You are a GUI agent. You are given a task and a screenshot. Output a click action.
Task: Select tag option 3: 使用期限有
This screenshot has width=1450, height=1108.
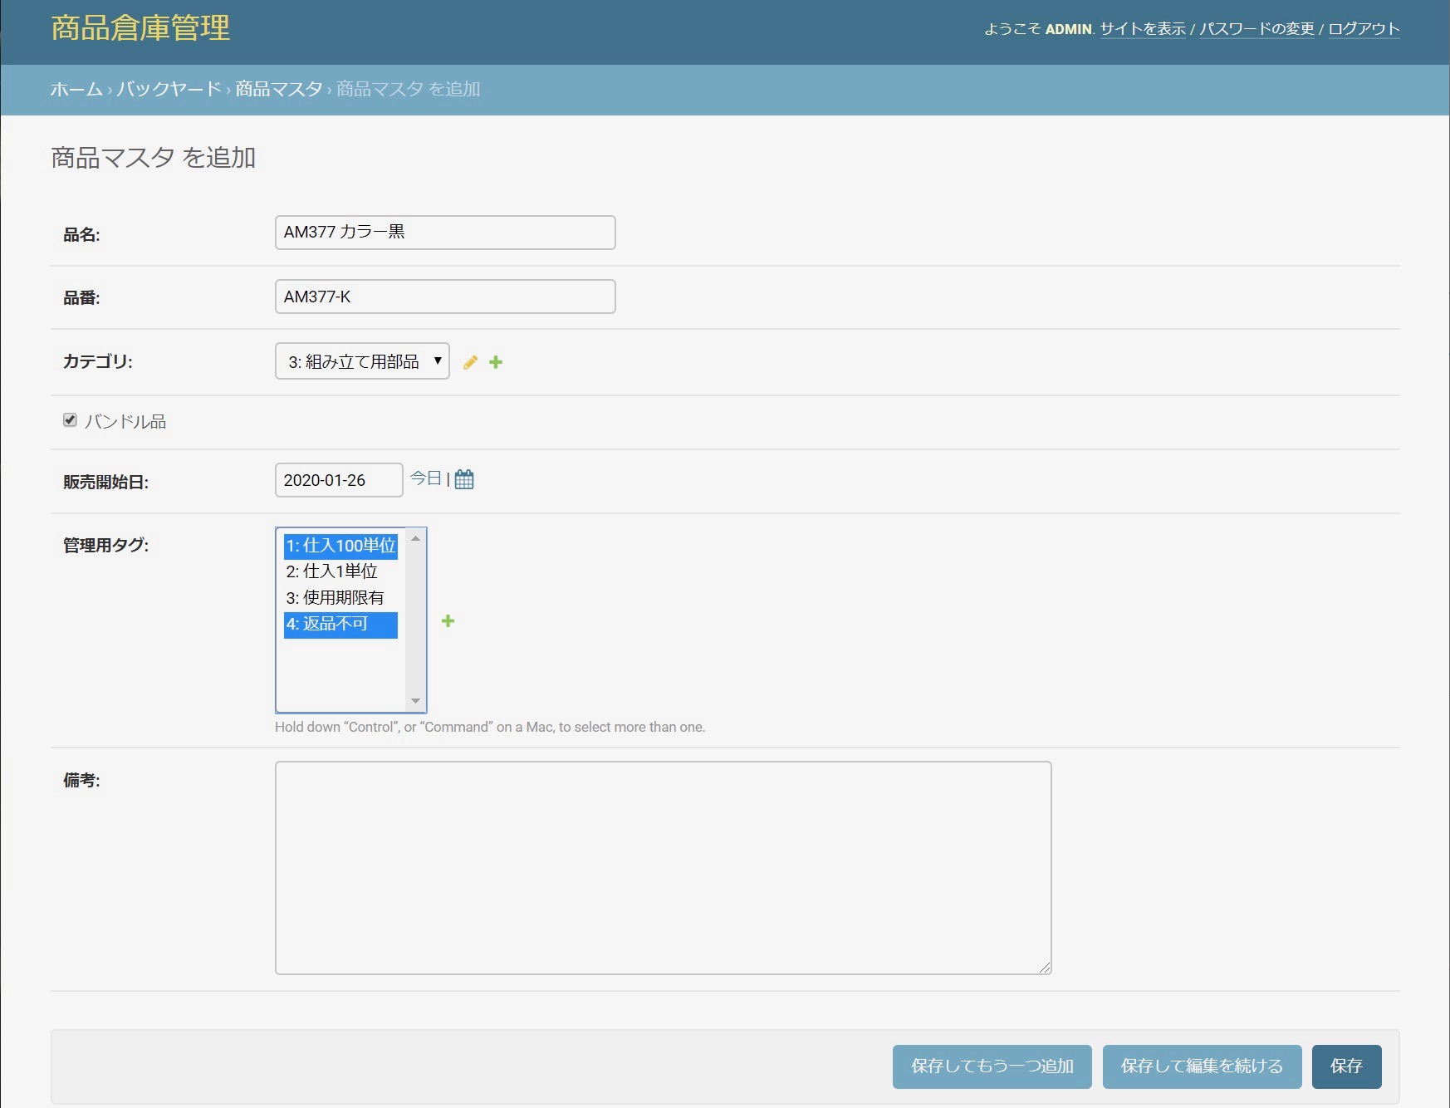click(x=336, y=598)
